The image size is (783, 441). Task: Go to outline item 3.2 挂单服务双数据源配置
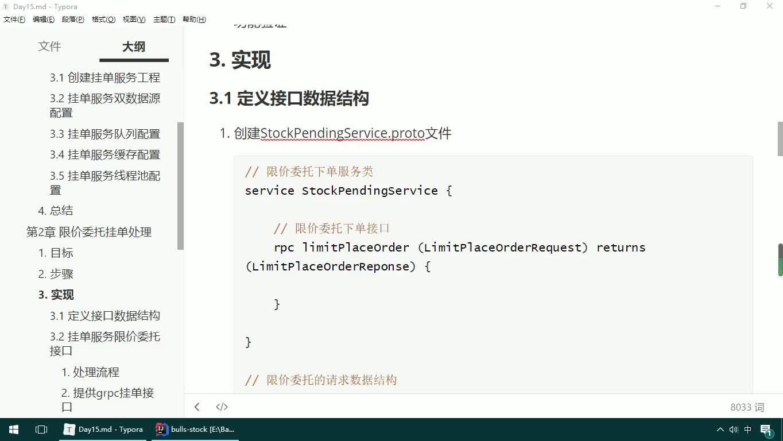[104, 105]
